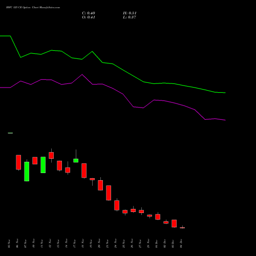
Task: Click the 25 Nov date axis label
Action: point(124,243)
